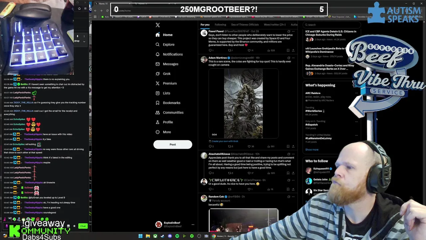Open Communities in X sidebar

pyautogui.click(x=169, y=112)
